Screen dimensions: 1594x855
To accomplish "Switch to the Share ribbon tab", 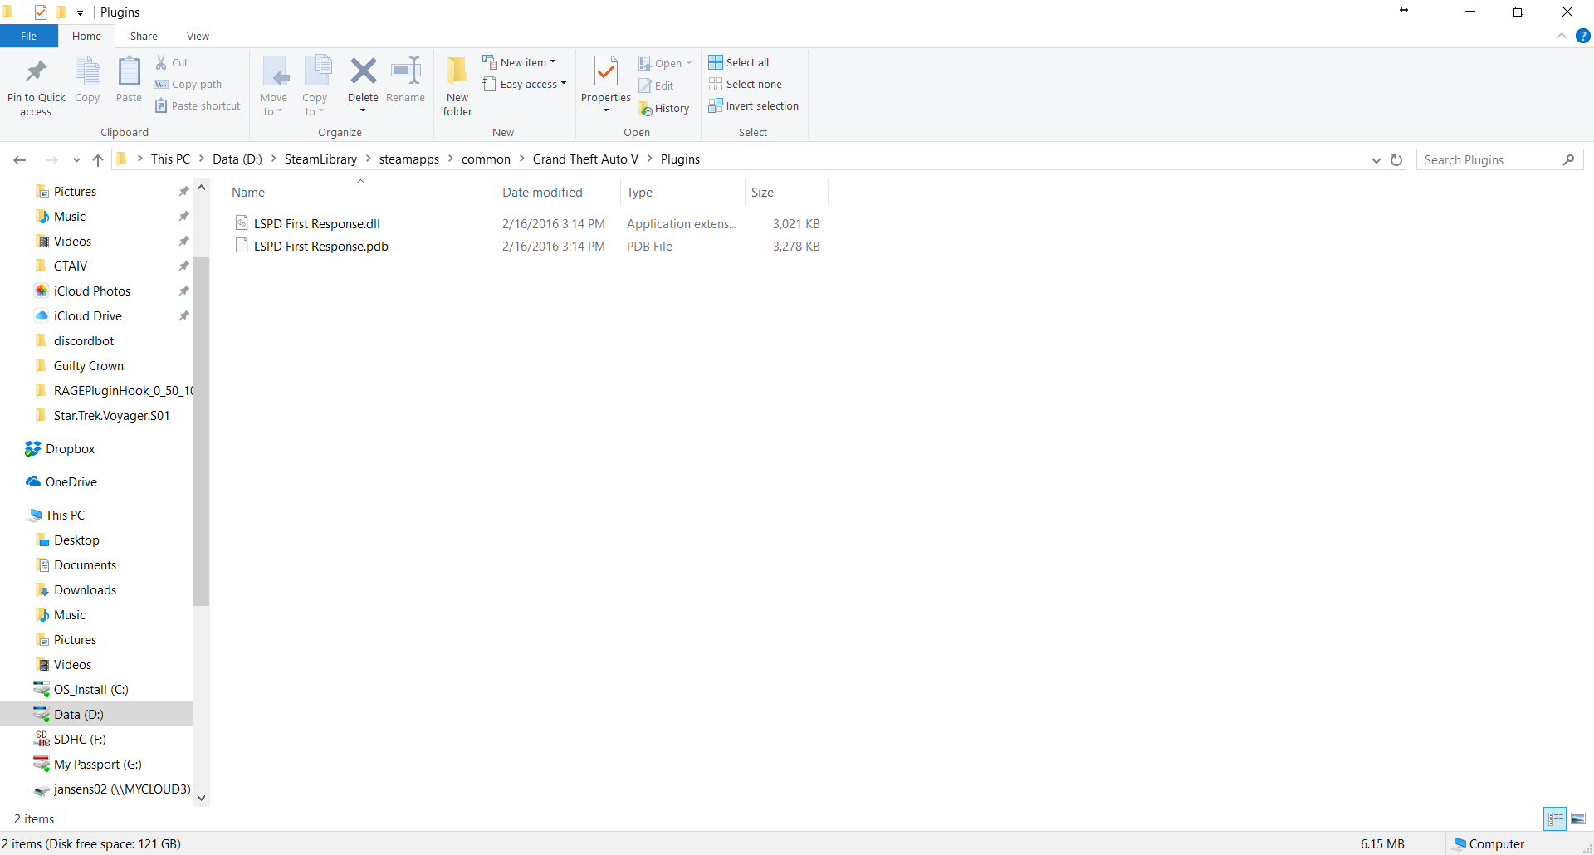I will click(144, 36).
